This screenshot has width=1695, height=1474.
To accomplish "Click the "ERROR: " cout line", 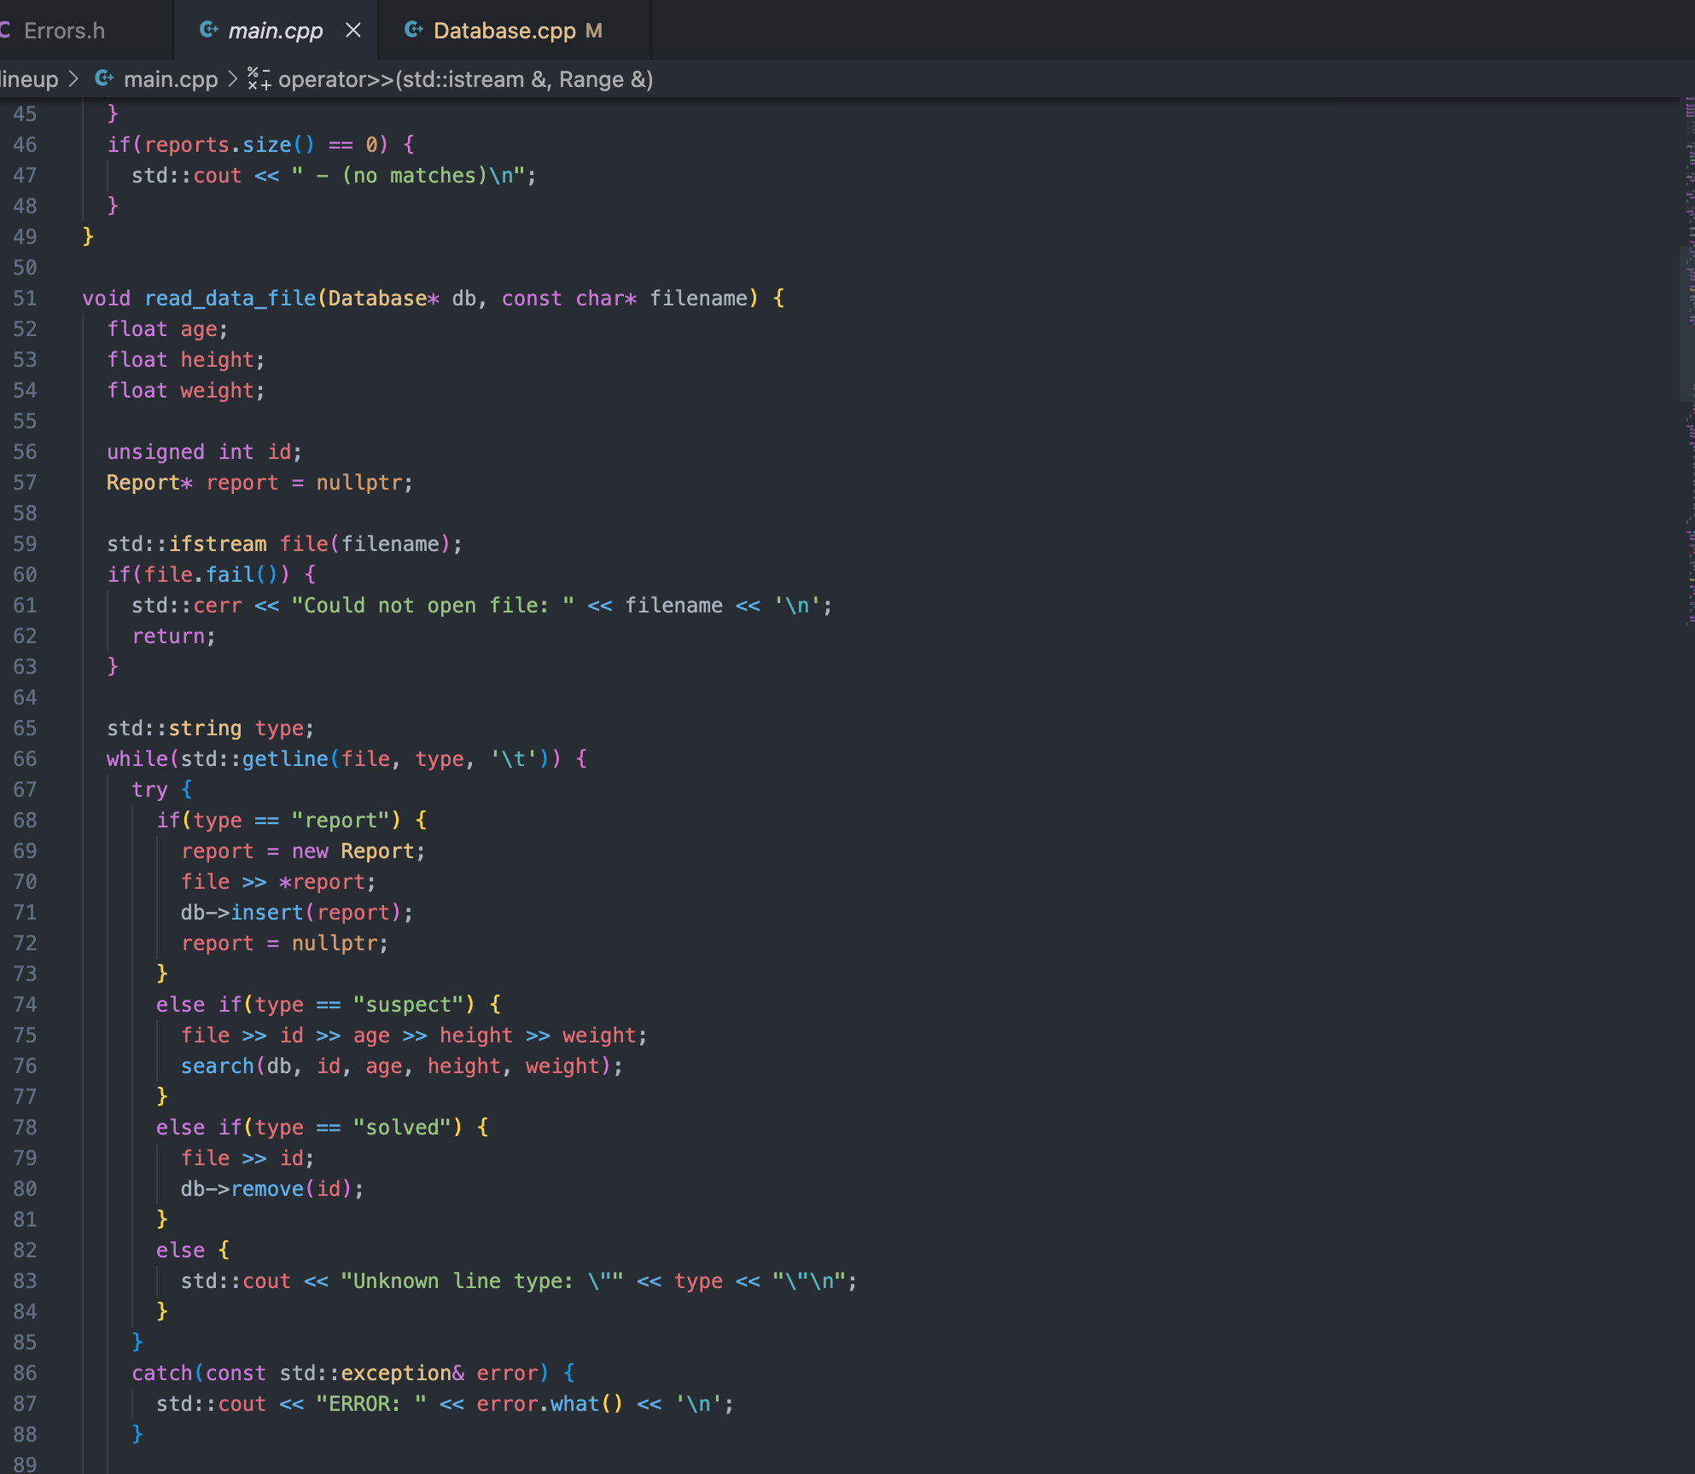I will [445, 1404].
